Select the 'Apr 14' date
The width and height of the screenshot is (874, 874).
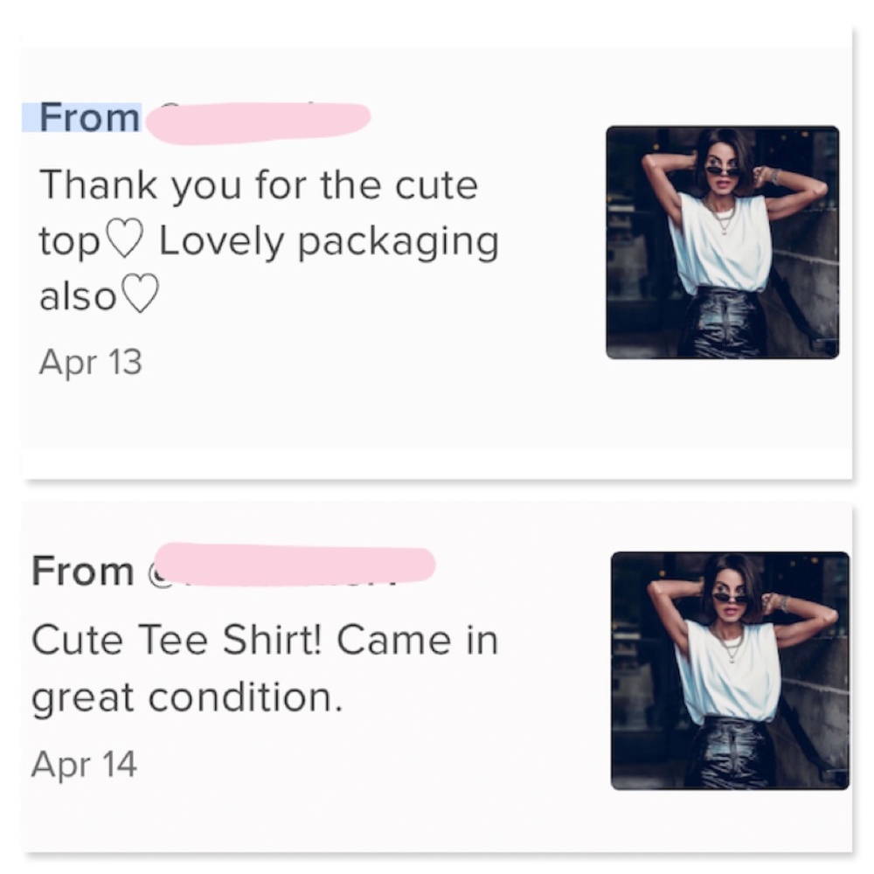84,764
